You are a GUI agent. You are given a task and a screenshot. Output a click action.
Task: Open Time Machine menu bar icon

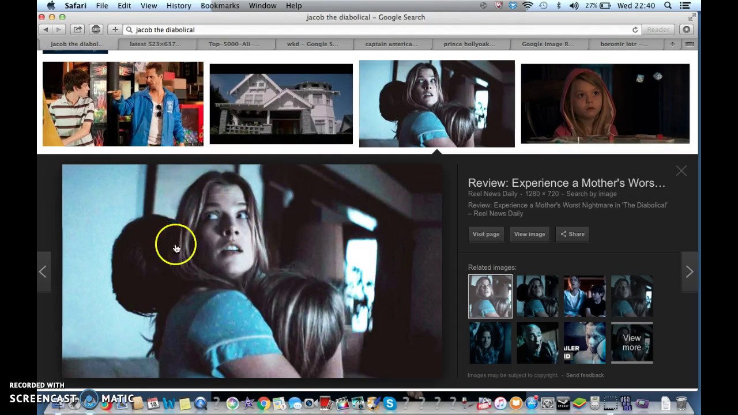pos(543,6)
